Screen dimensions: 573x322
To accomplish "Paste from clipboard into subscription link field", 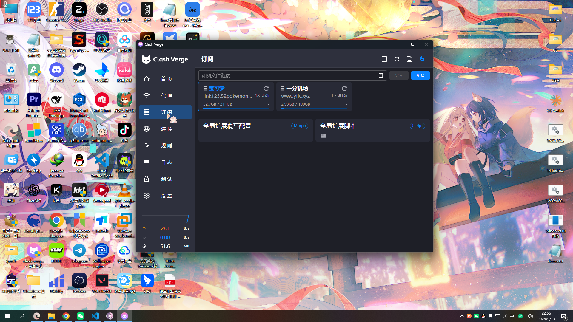I will (381, 75).
